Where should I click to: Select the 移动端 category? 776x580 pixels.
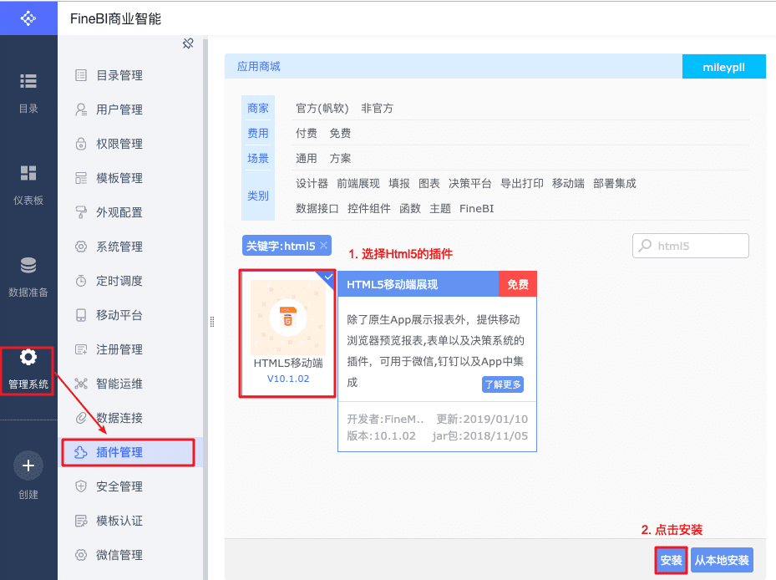click(x=568, y=184)
